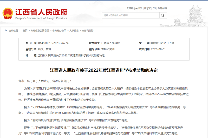Image resolution: width=208 pixels, height=138 pixels.
Task: Go to 首页 in breadcrumb
Action: point(25,31)
